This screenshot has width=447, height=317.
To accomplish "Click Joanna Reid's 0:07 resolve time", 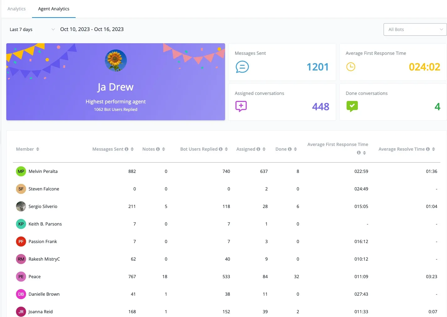I will 433,312.
